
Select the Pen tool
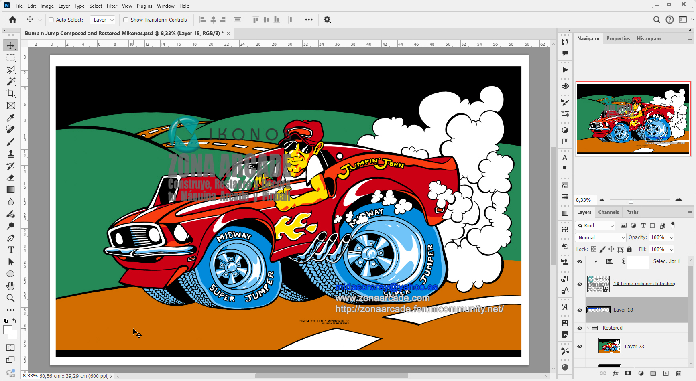pyautogui.click(x=11, y=238)
